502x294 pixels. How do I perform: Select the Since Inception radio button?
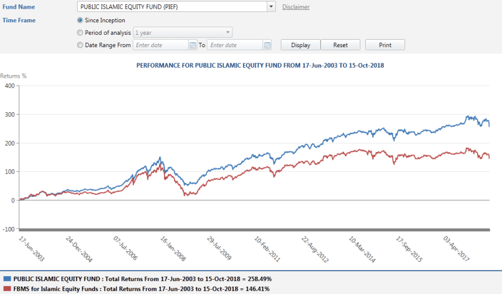(80, 20)
